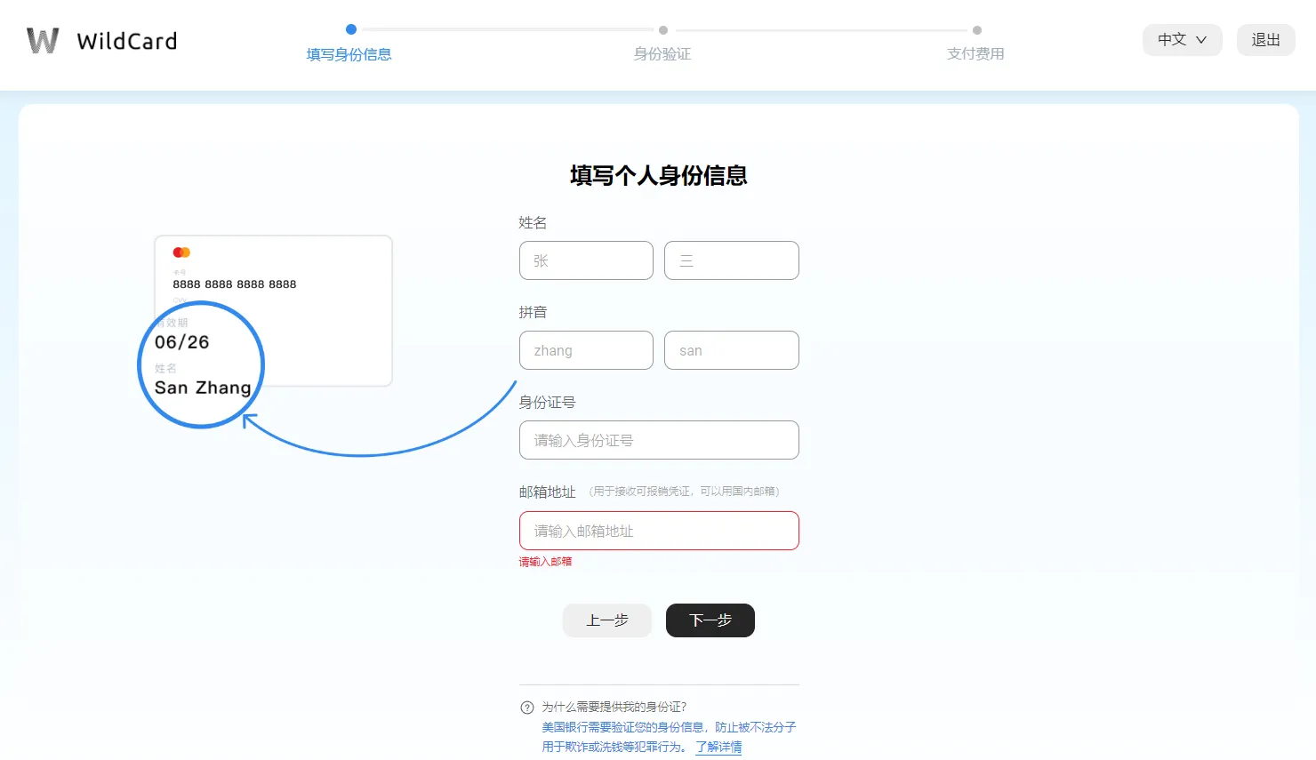Click the last progress step dot
1316x760 pixels.
point(977,30)
